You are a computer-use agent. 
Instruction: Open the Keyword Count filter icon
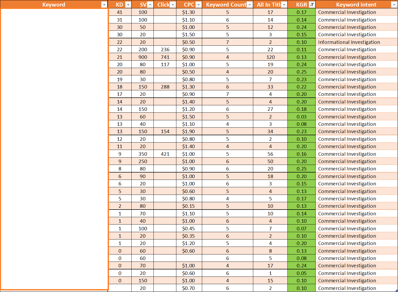tap(249, 4)
